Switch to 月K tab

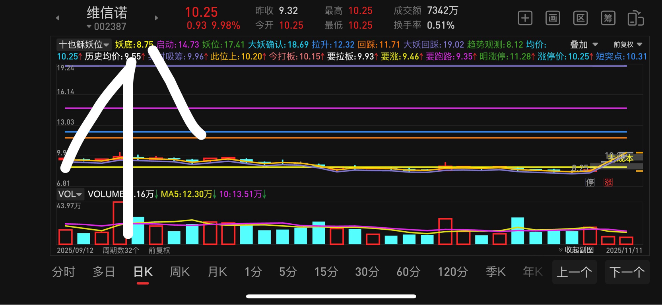point(217,272)
